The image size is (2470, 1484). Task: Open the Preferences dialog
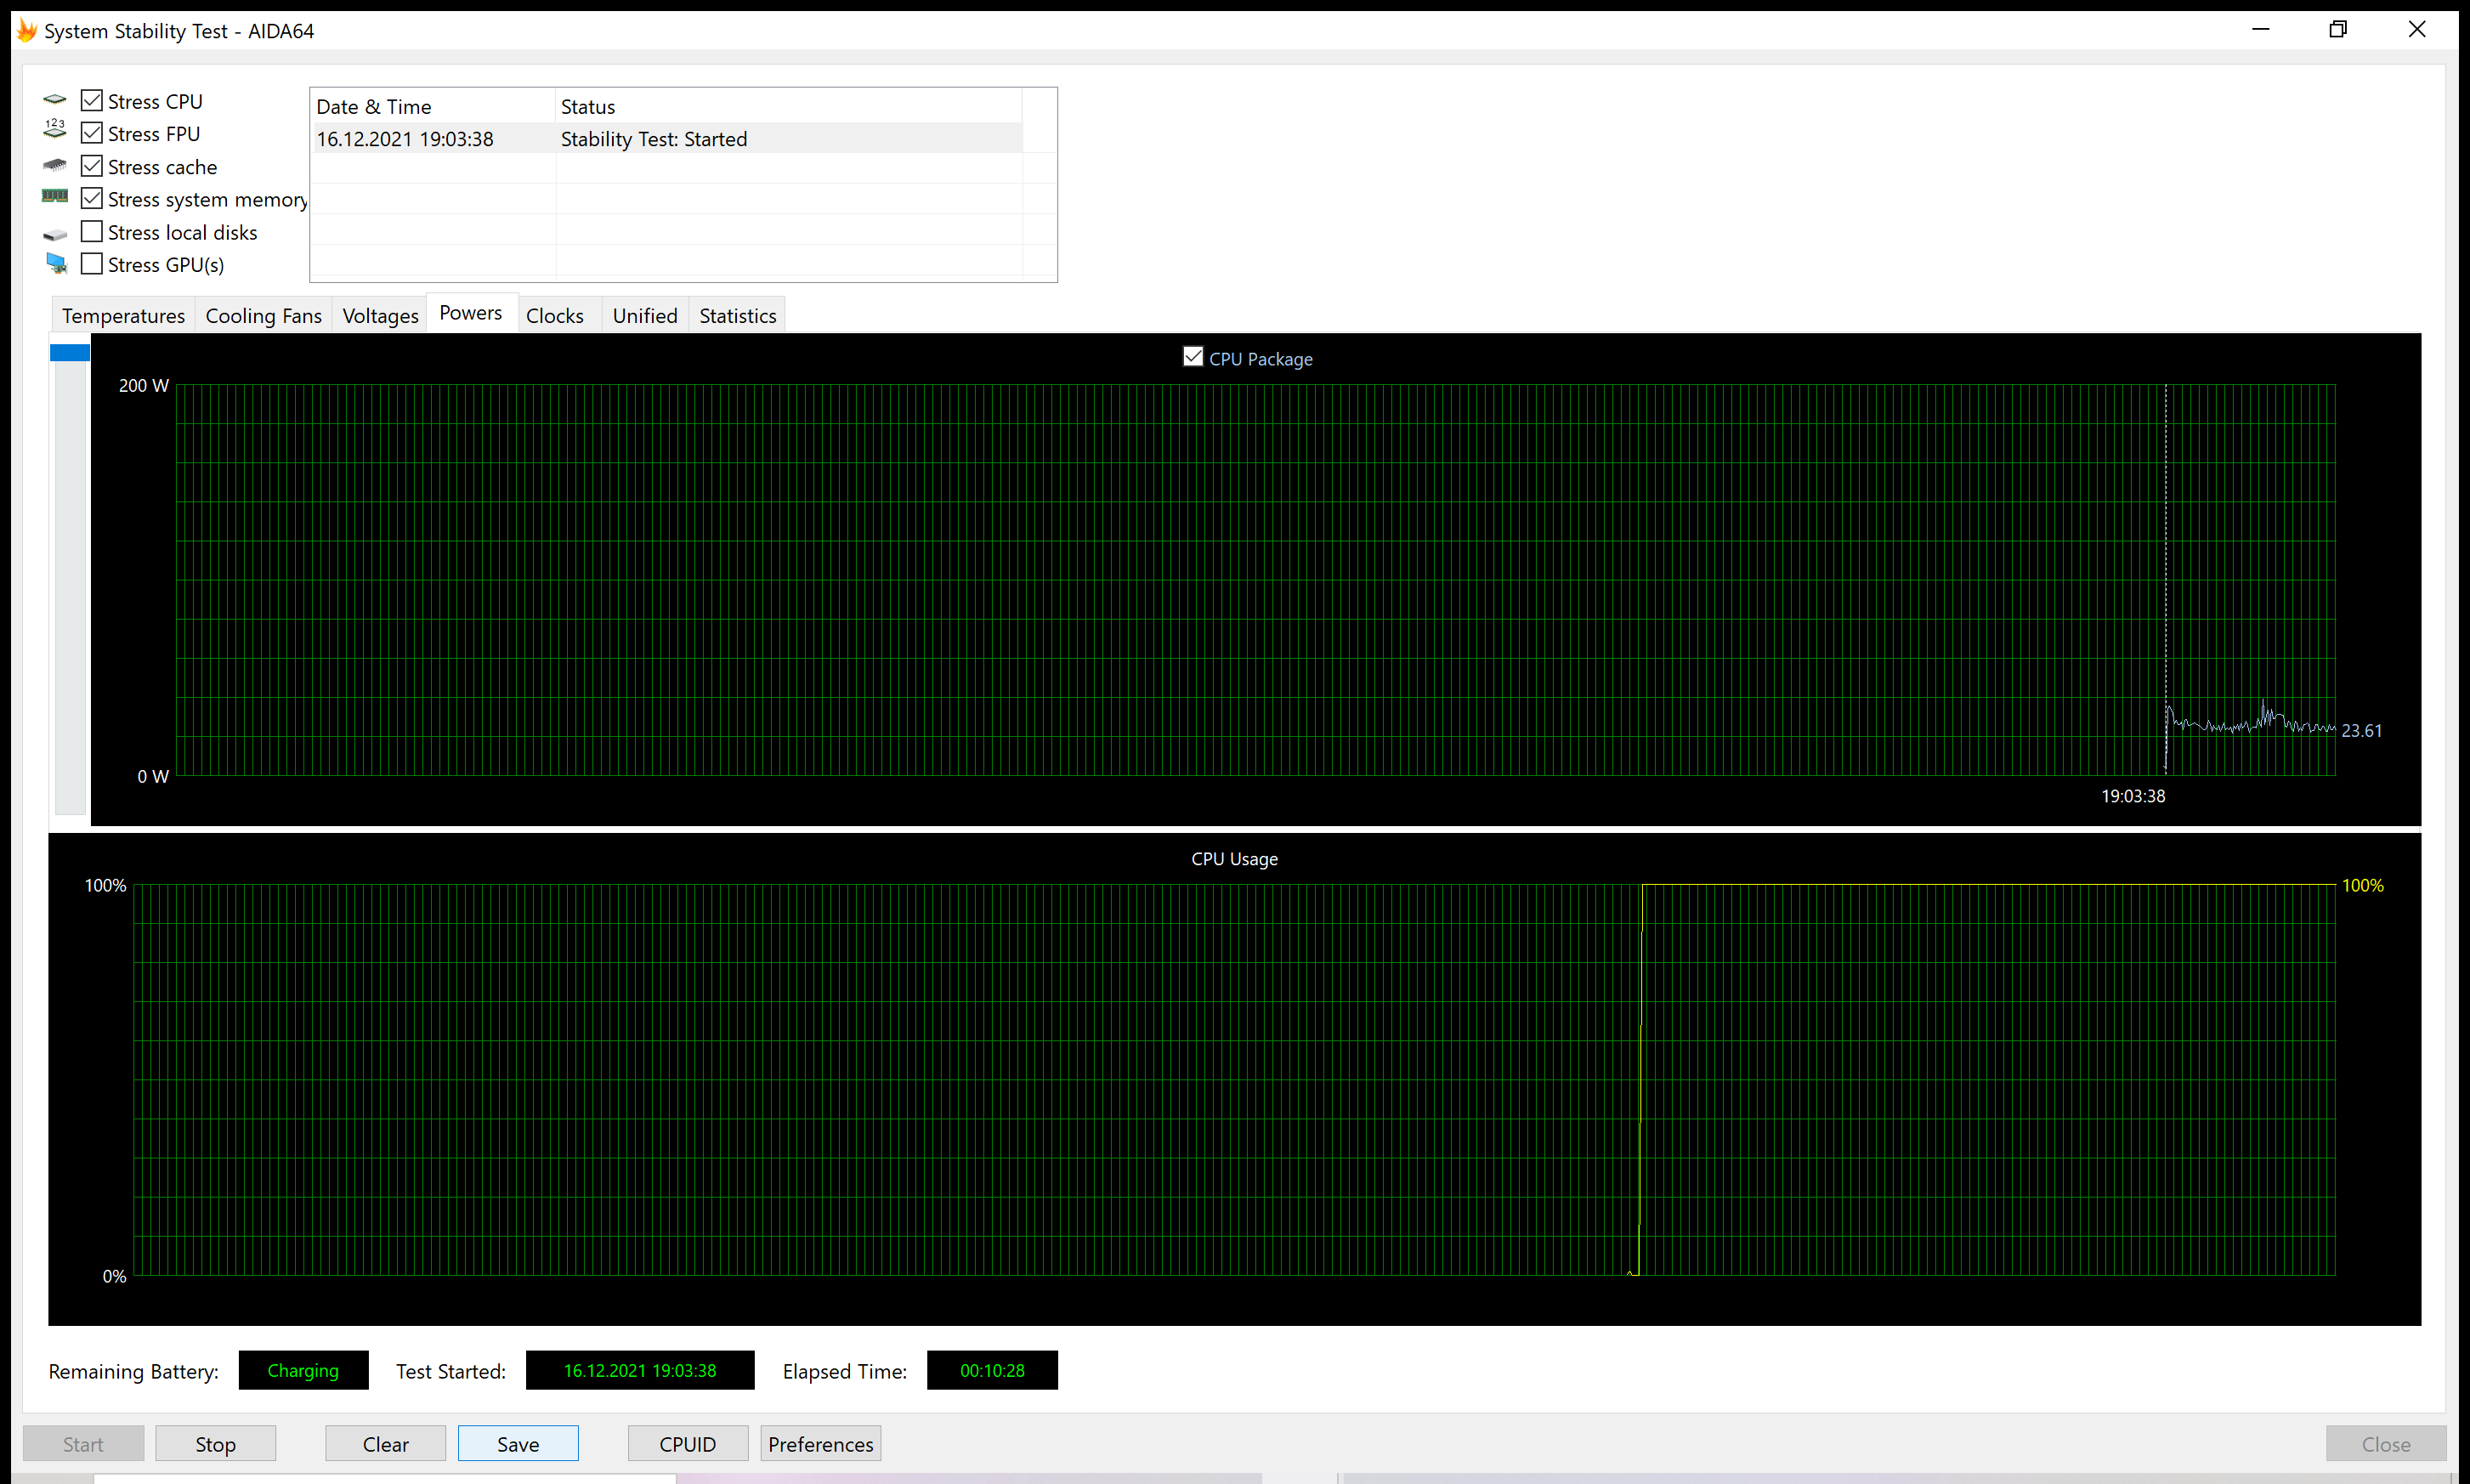[820, 1444]
